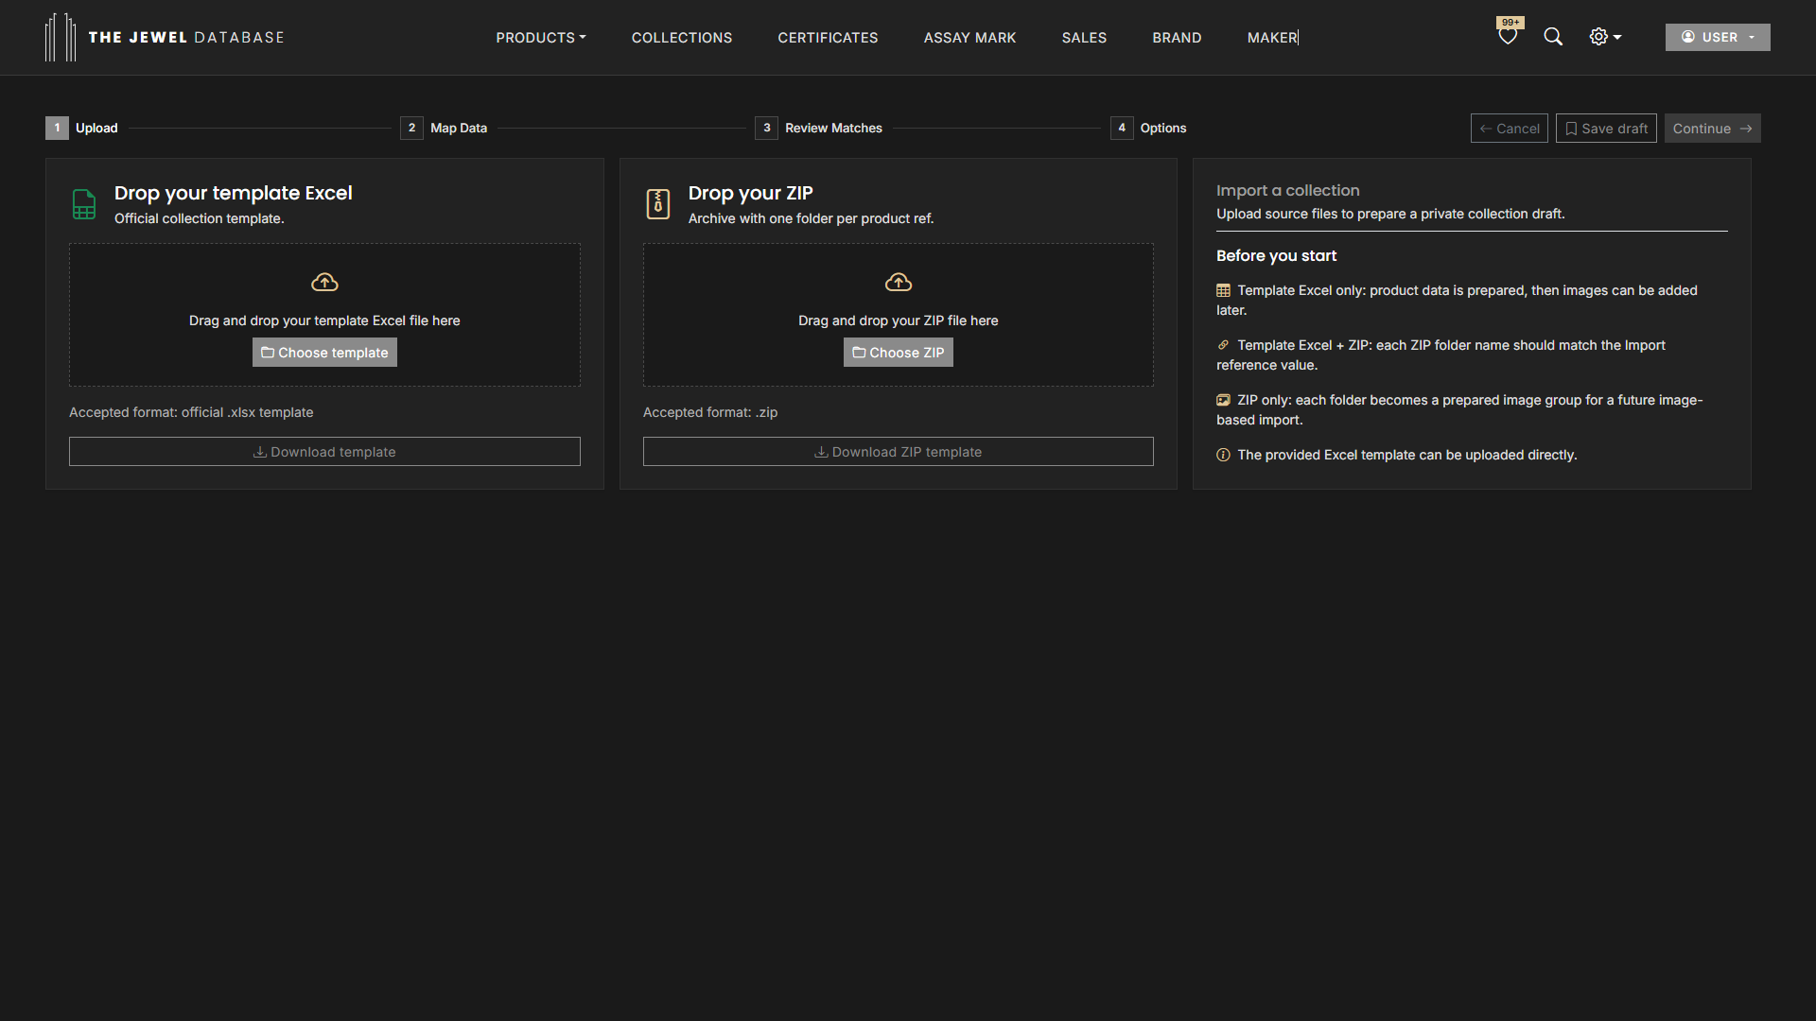Click the image icon beside ZIP only
This screenshot has height=1021, width=1816.
coord(1223,401)
